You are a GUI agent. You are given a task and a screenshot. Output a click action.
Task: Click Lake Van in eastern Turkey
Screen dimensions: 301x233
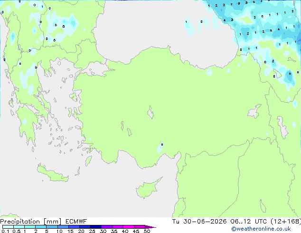(254, 111)
